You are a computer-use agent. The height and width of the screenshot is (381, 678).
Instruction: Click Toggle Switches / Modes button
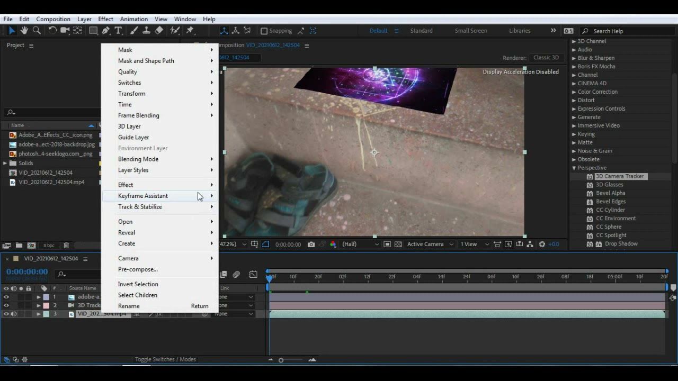click(165, 359)
